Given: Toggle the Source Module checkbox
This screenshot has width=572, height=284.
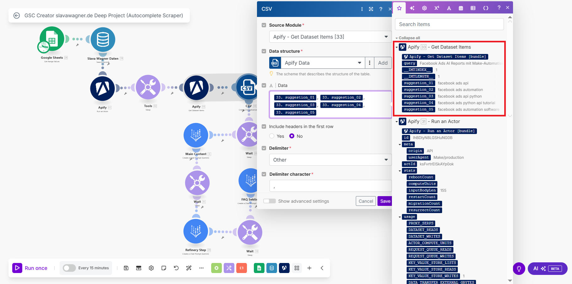Looking at the screenshot, I should click(264, 25).
